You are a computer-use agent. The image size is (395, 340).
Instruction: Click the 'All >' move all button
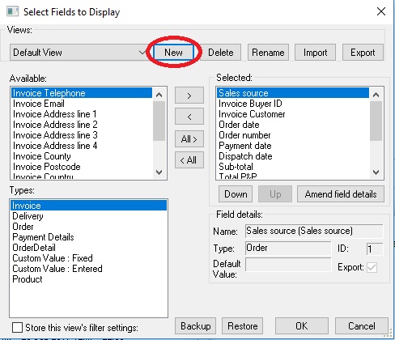point(189,139)
